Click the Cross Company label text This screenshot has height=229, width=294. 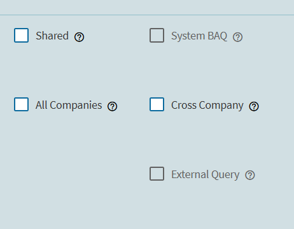(x=207, y=105)
